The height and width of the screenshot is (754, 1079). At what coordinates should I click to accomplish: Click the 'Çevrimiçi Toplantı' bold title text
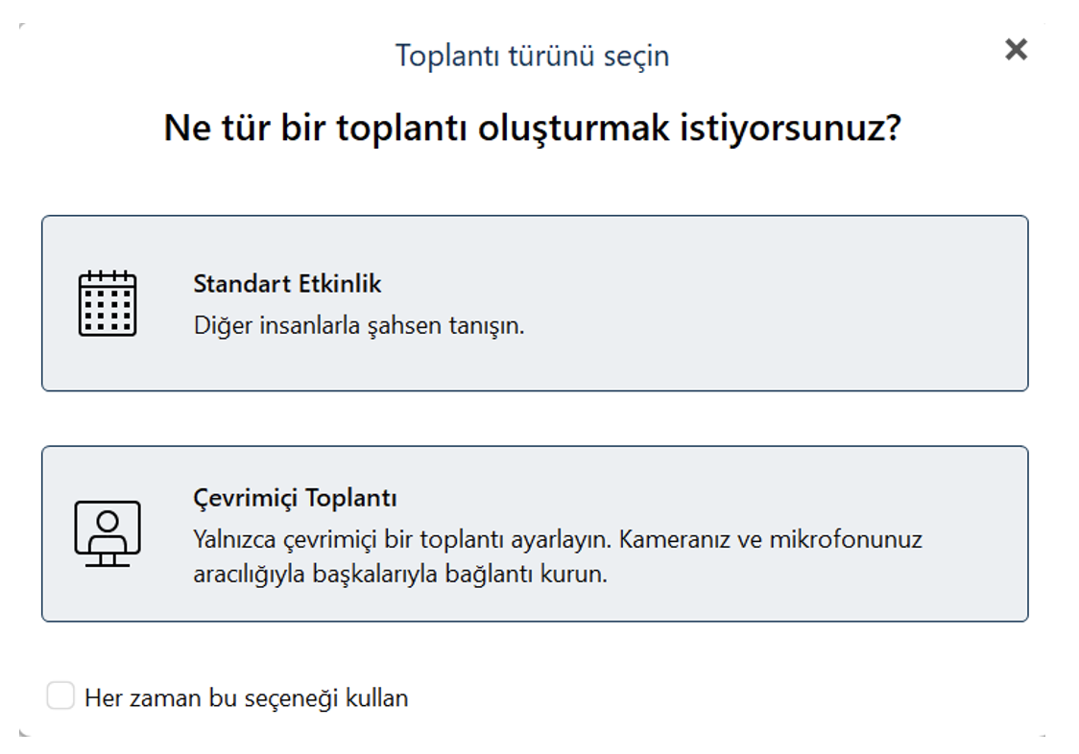tap(296, 498)
